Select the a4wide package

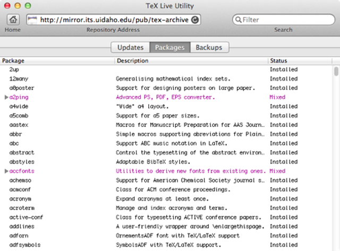pos(19,106)
